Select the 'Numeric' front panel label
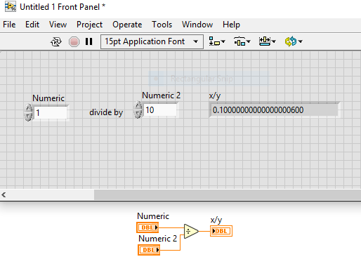This screenshot has width=361, height=278. tap(48, 98)
